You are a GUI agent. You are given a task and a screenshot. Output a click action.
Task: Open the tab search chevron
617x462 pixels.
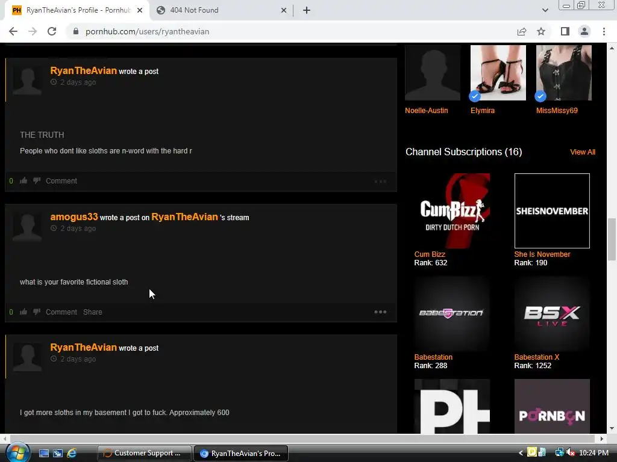pyautogui.click(x=545, y=10)
